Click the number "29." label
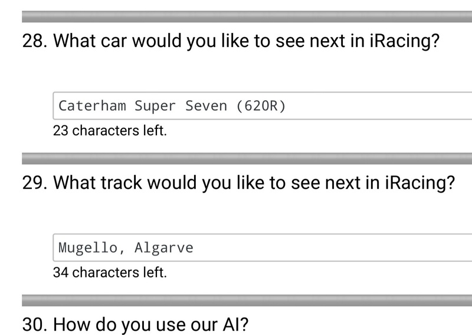Image resolution: width=472 pixels, height=335 pixels. click(35, 183)
